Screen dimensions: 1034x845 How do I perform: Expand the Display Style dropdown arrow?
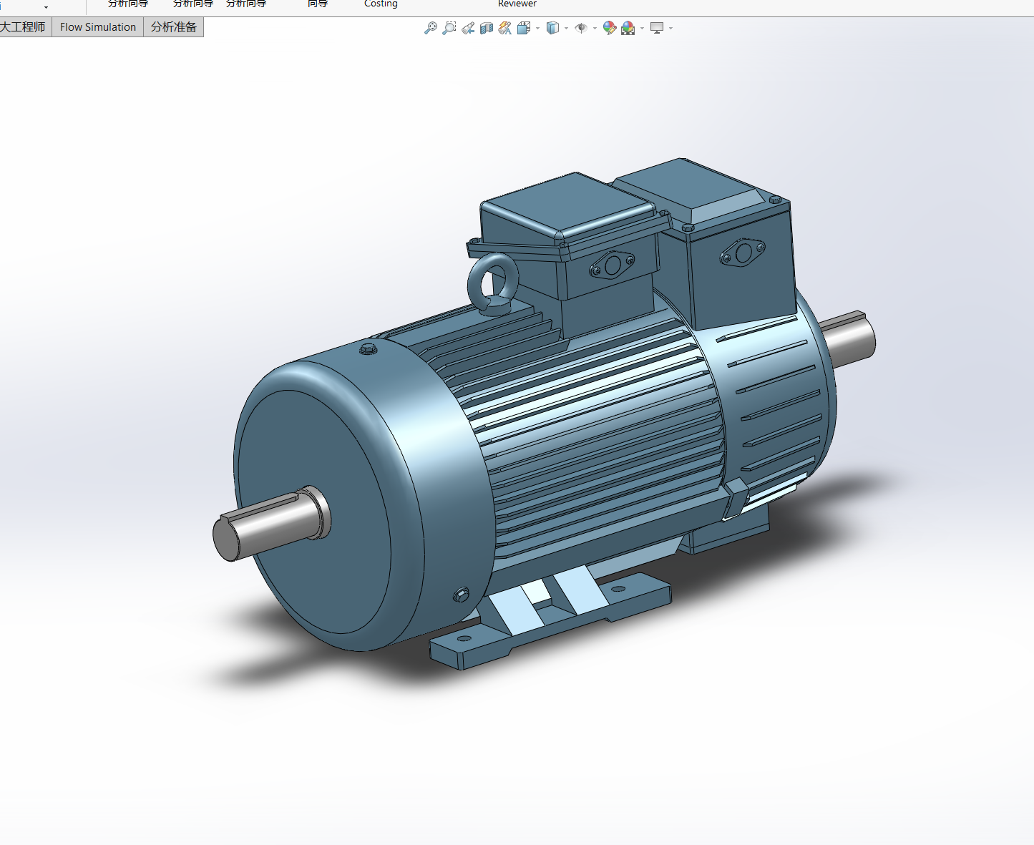566,29
